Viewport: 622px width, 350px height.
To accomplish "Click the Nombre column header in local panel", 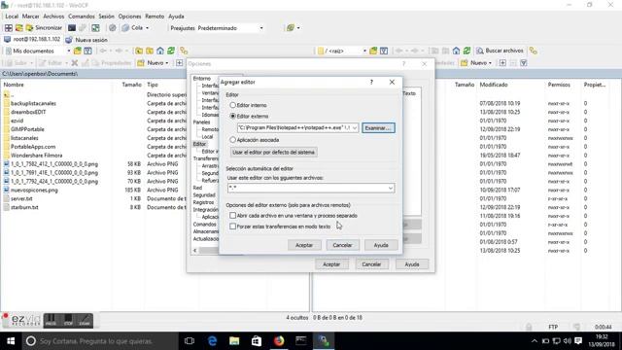I will pyautogui.click(x=14, y=85).
